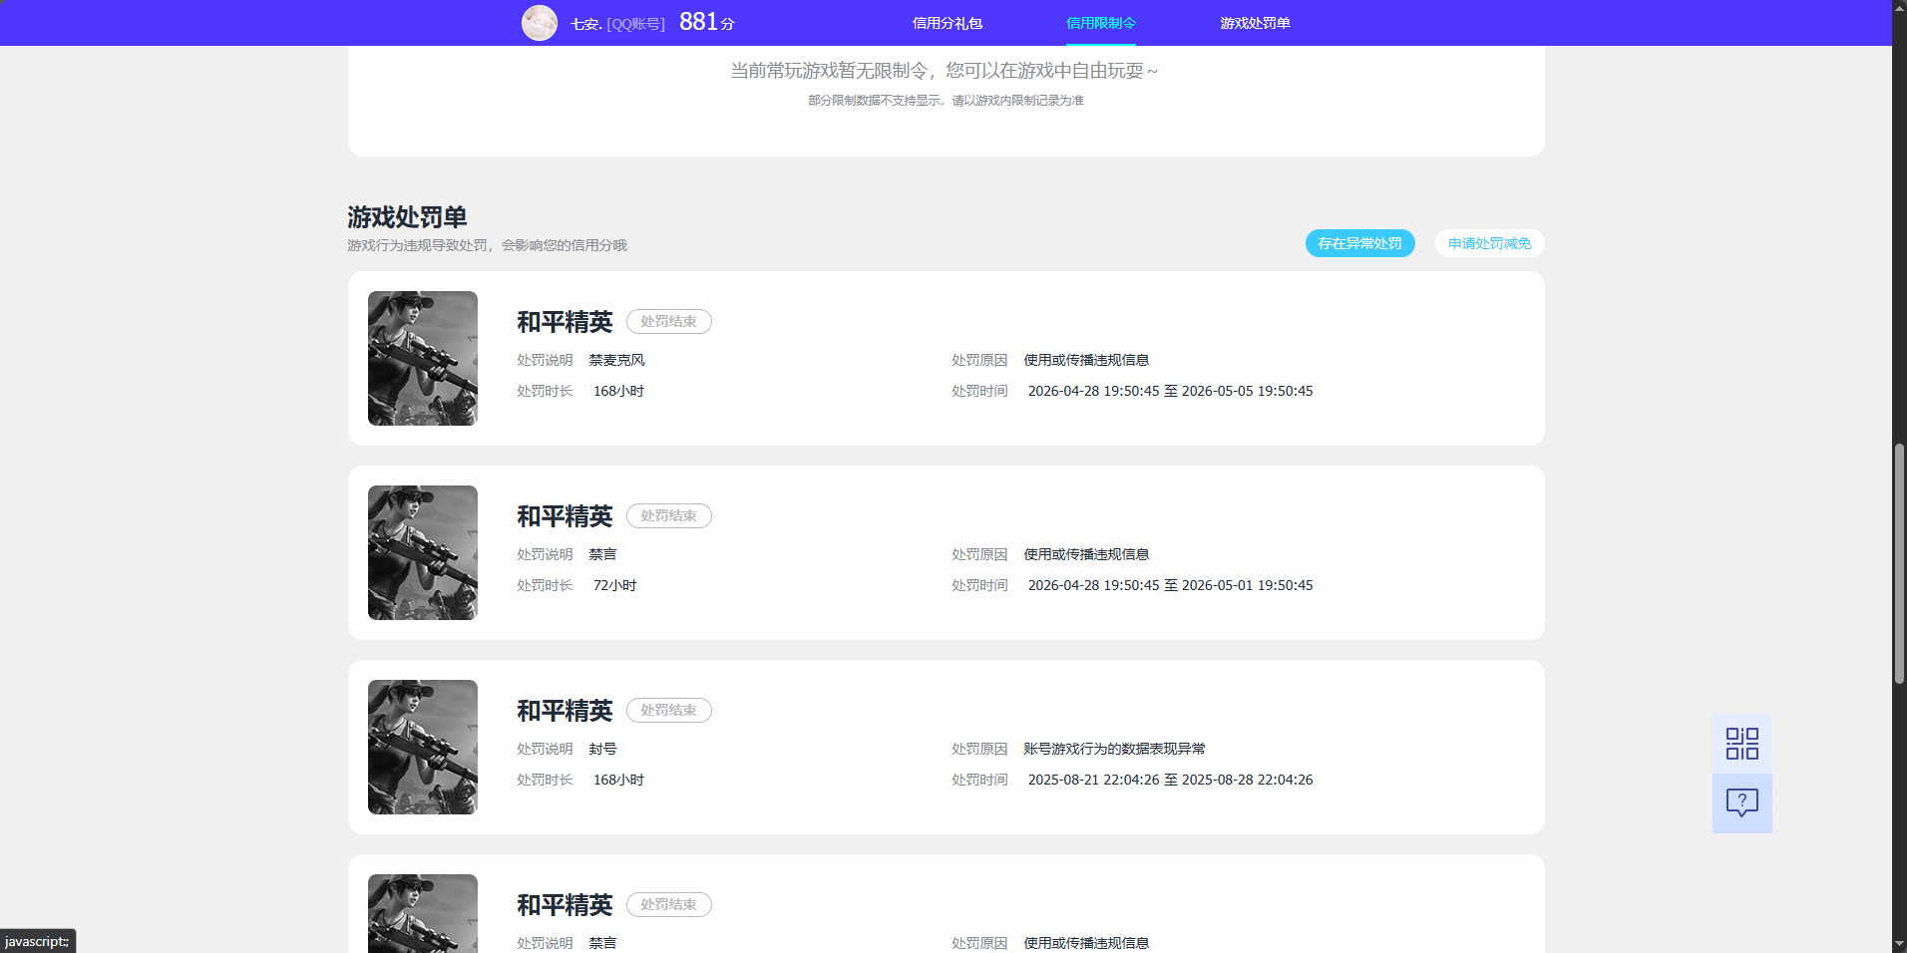Click time range ending 2025-08-28 22:04:26
This screenshot has width=1907, height=953.
[x=1170, y=780]
